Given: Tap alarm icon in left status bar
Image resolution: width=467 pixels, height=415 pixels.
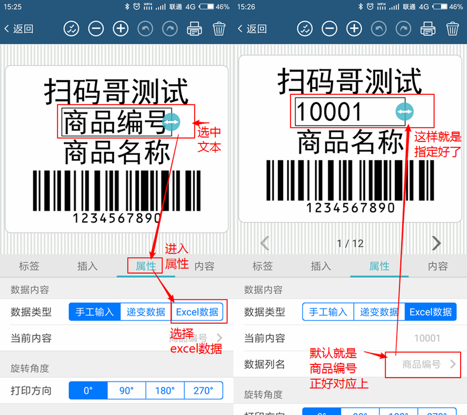Looking at the screenshot, I should [137, 6].
